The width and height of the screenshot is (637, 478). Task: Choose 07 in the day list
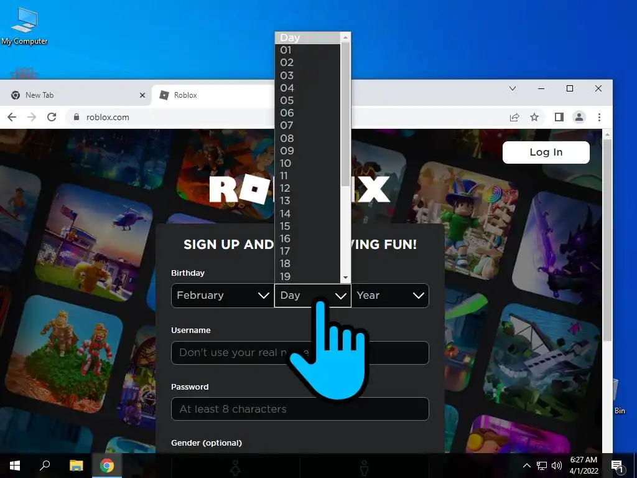click(x=307, y=126)
